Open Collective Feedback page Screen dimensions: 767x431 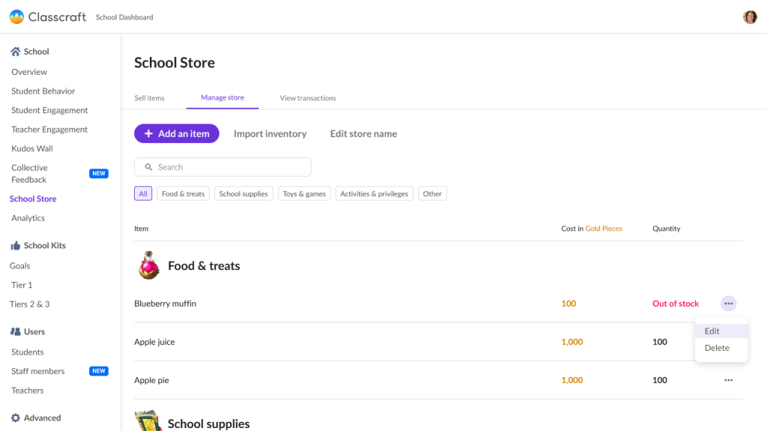29,174
